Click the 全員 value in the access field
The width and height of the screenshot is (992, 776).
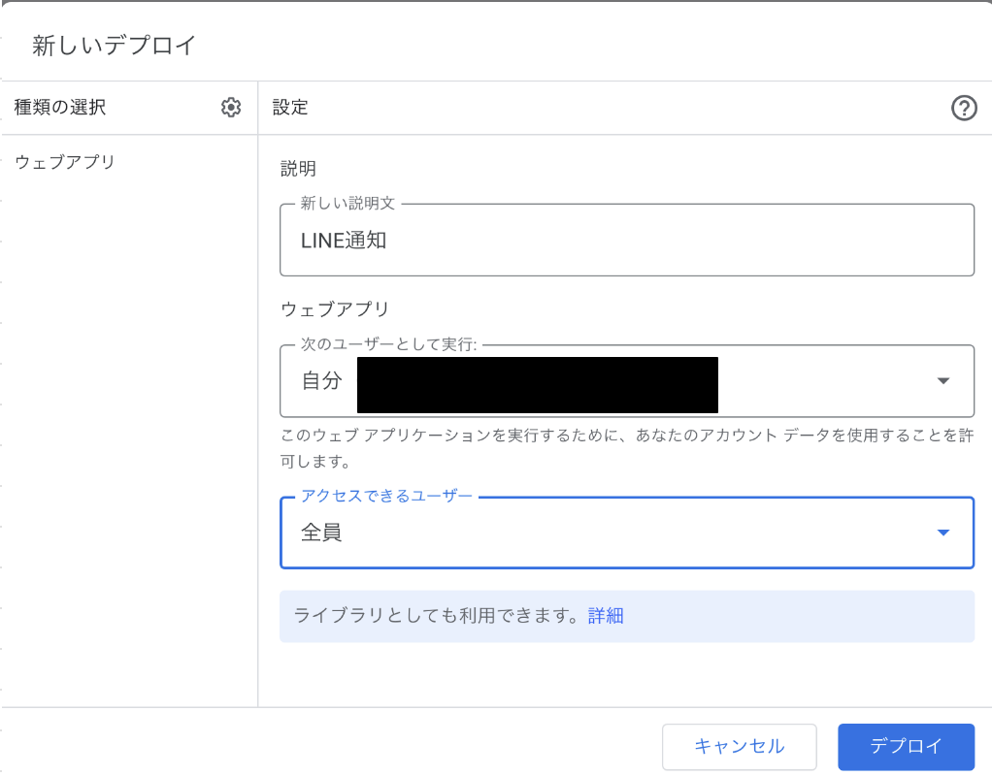(x=321, y=533)
